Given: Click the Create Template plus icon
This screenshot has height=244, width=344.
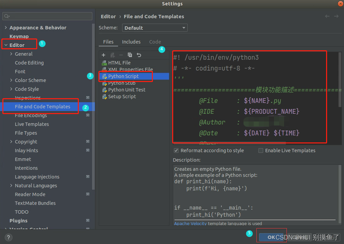Looking at the screenshot, I should 104,55.
